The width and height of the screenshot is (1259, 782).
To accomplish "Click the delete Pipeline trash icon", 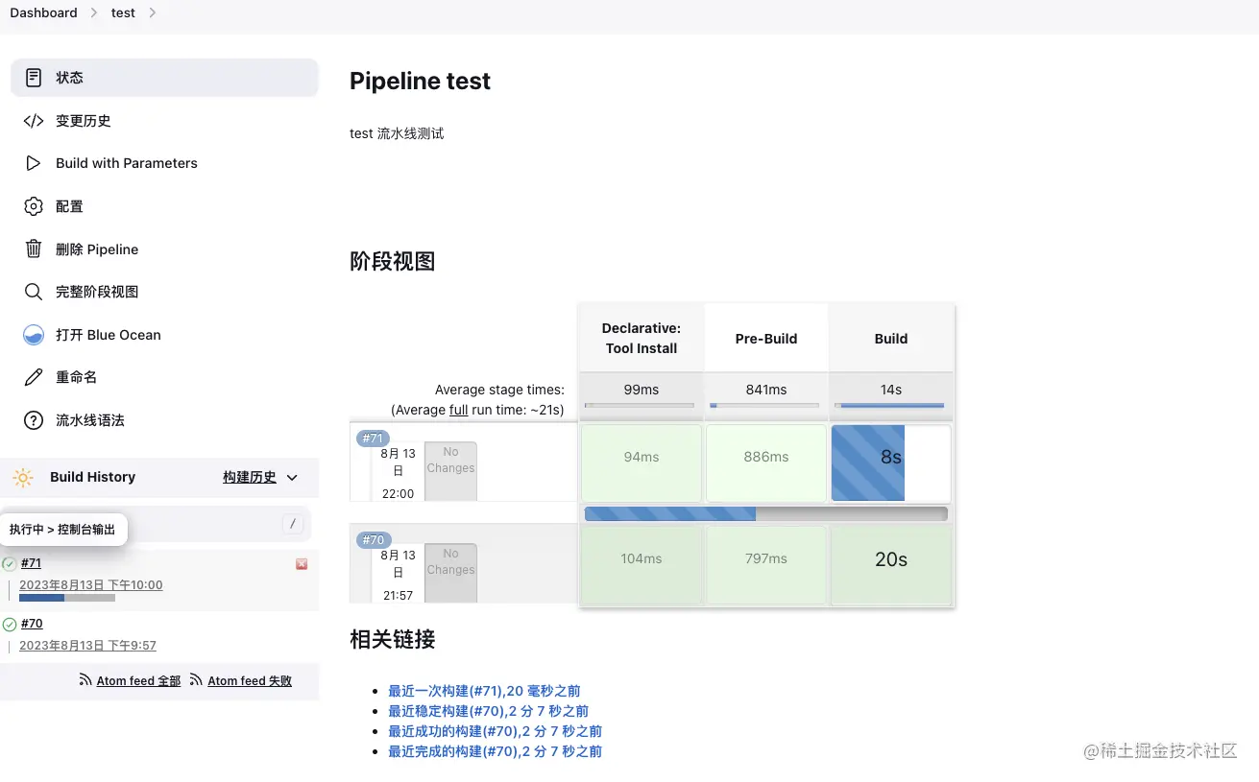I will coord(34,249).
